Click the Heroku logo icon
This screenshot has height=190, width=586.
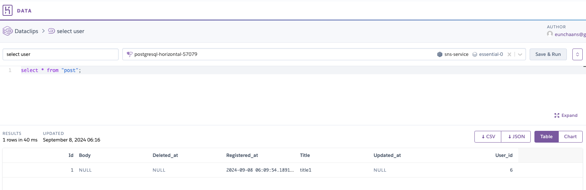(x=7, y=10)
